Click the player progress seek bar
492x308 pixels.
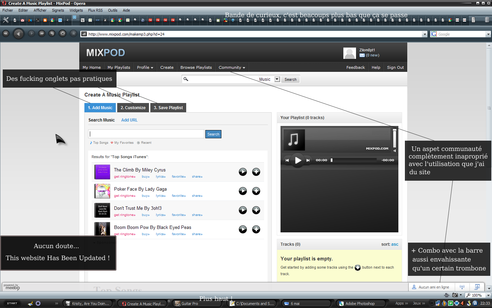(354, 160)
